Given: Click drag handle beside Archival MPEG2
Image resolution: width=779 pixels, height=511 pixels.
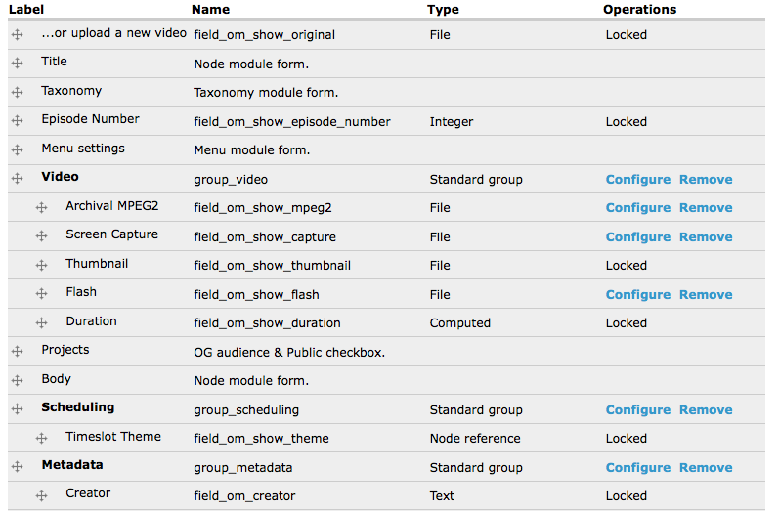Looking at the screenshot, I should (41, 207).
